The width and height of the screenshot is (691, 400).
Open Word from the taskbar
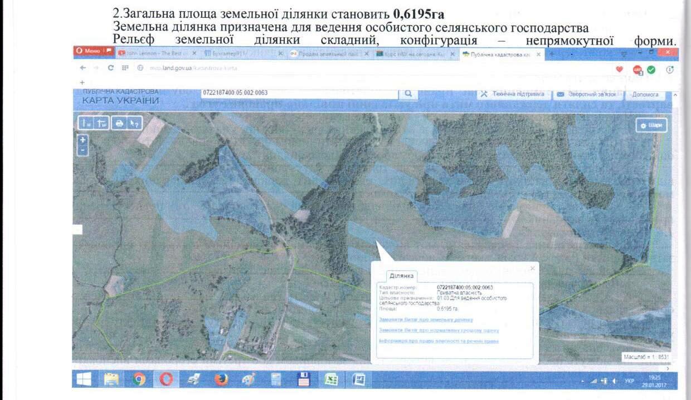[x=358, y=380]
